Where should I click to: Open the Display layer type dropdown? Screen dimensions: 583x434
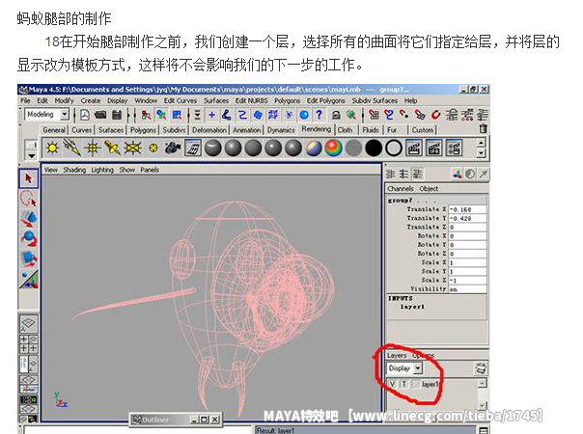tap(418, 368)
